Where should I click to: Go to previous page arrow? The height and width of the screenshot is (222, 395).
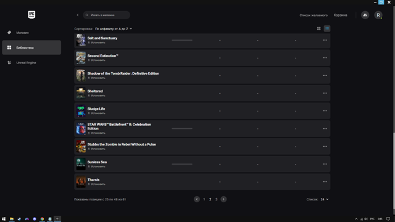click(x=197, y=199)
